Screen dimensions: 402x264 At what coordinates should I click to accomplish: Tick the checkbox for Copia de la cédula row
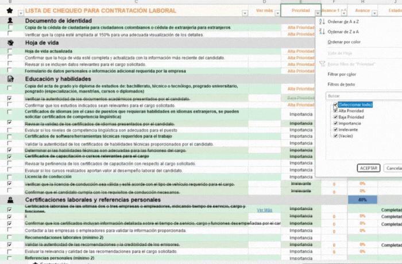tap(10, 27)
